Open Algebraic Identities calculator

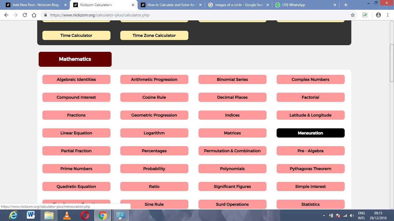coord(76,79)
